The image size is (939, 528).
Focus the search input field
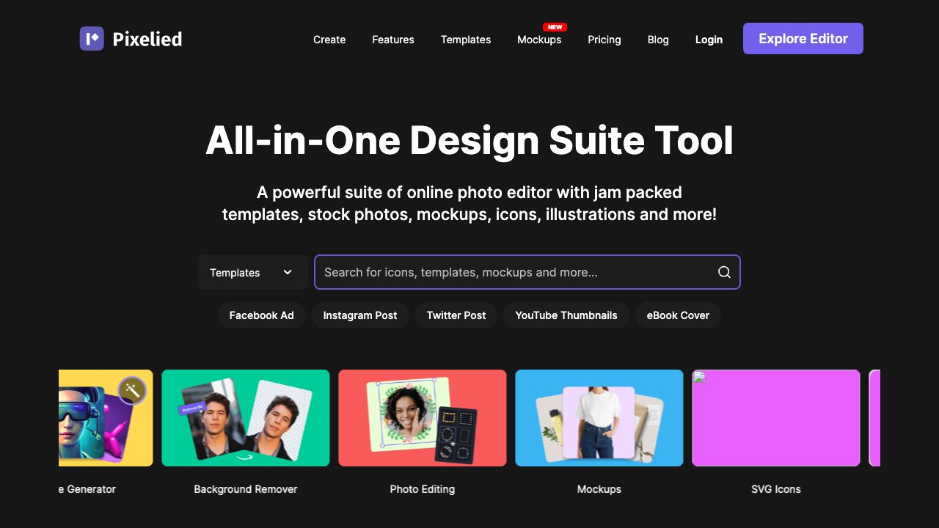[x=514, y=272]
